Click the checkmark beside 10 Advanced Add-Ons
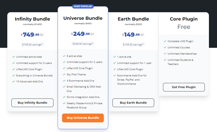Viewport: 217px width, 132px height. pyautogui.click(x=13, y=82)
